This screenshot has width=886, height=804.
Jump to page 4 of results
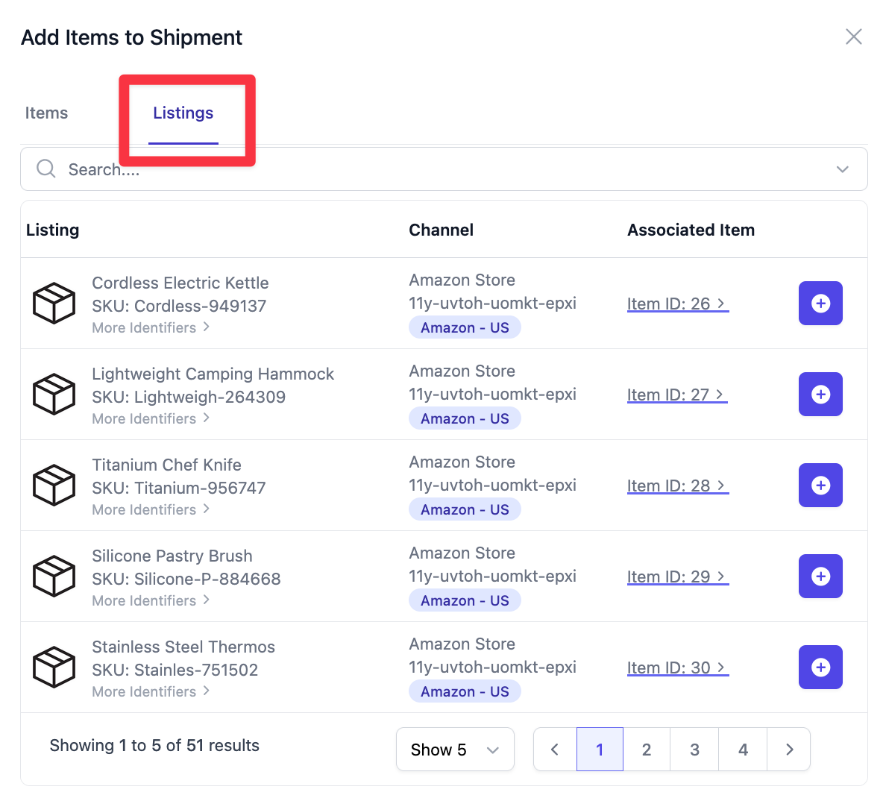pos(743,750)
